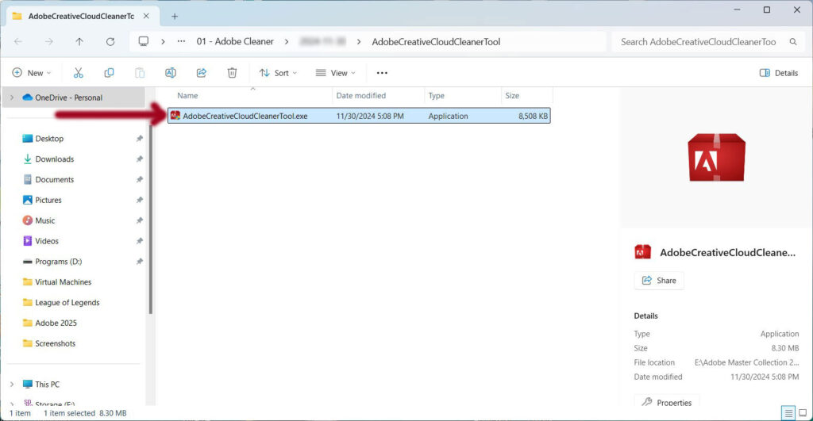This screenshot has width=813, height=421.
Task: Expand the OneDrive - Personal node
Action: 12,98
